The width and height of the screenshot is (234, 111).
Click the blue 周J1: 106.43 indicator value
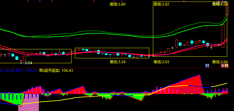[x=27, y=70]
